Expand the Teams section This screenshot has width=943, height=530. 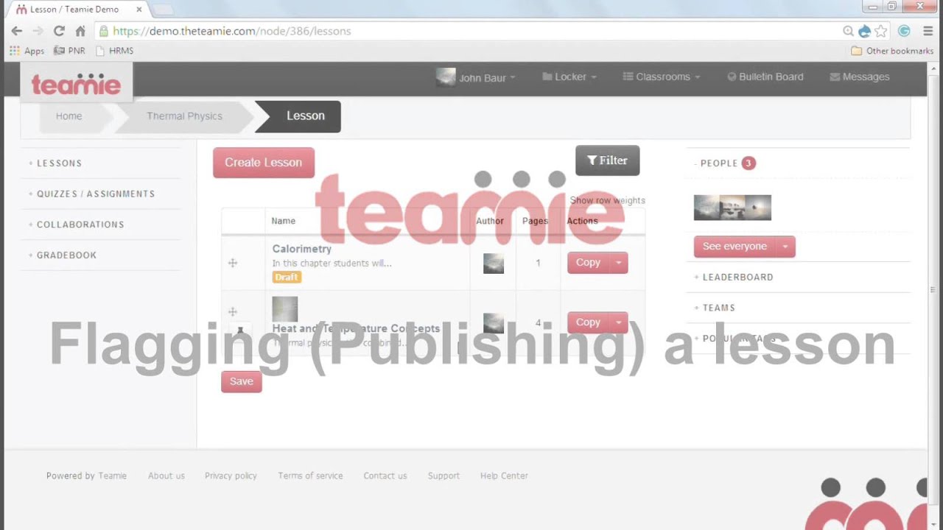tap(715, 308)
